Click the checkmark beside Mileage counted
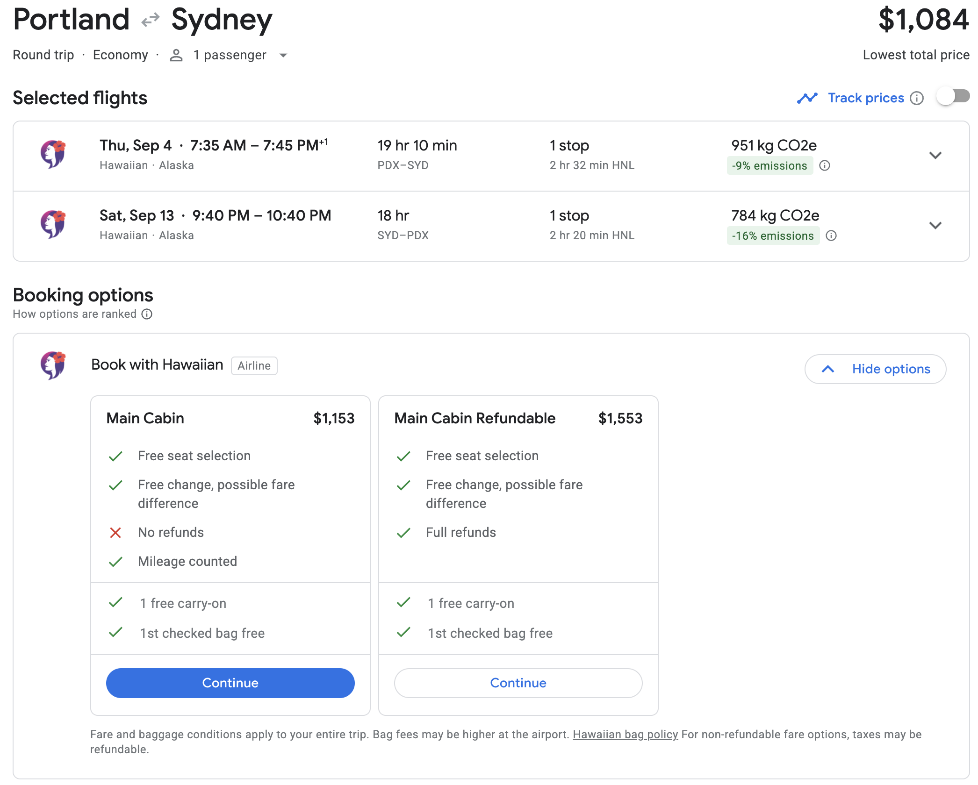Viewport: 978px width, 785px height. pyautogui.click(x=115, y=562)
